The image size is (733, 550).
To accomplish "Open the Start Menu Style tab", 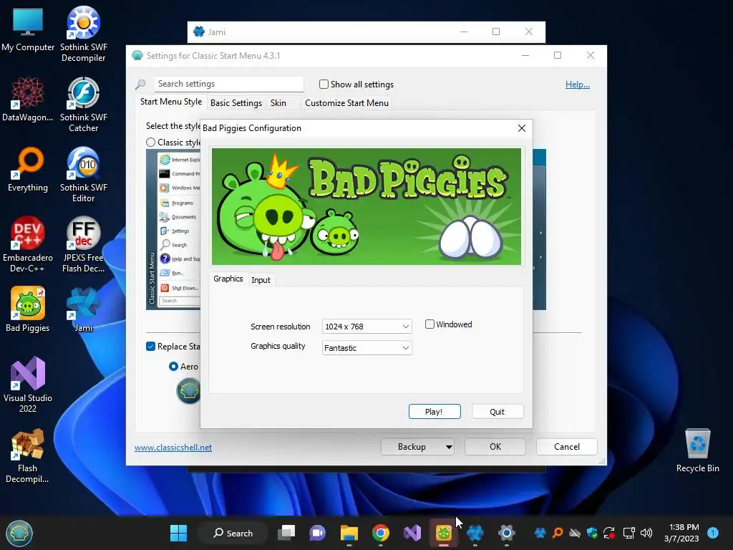I will coord(171,102).
